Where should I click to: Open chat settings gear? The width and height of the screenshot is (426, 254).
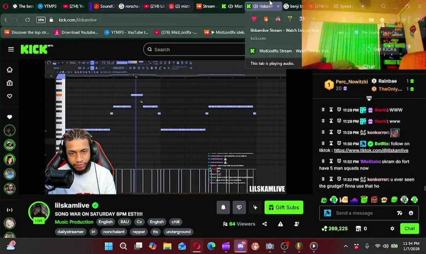(392, 229)
